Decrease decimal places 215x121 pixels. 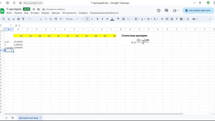tap(51, 19)
